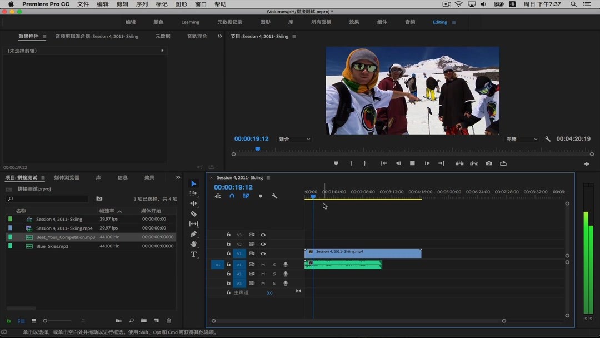The height and width of the screenshot is (338, 600).
Task: Select the Pen tool
Action: coord(193,234)
